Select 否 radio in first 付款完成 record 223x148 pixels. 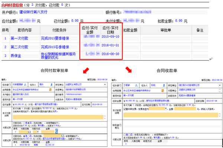[28, 123]
